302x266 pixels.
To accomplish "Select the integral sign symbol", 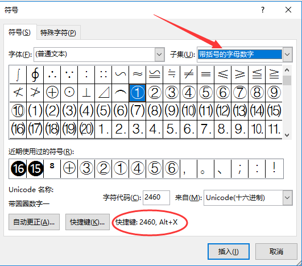I will 18,74.
